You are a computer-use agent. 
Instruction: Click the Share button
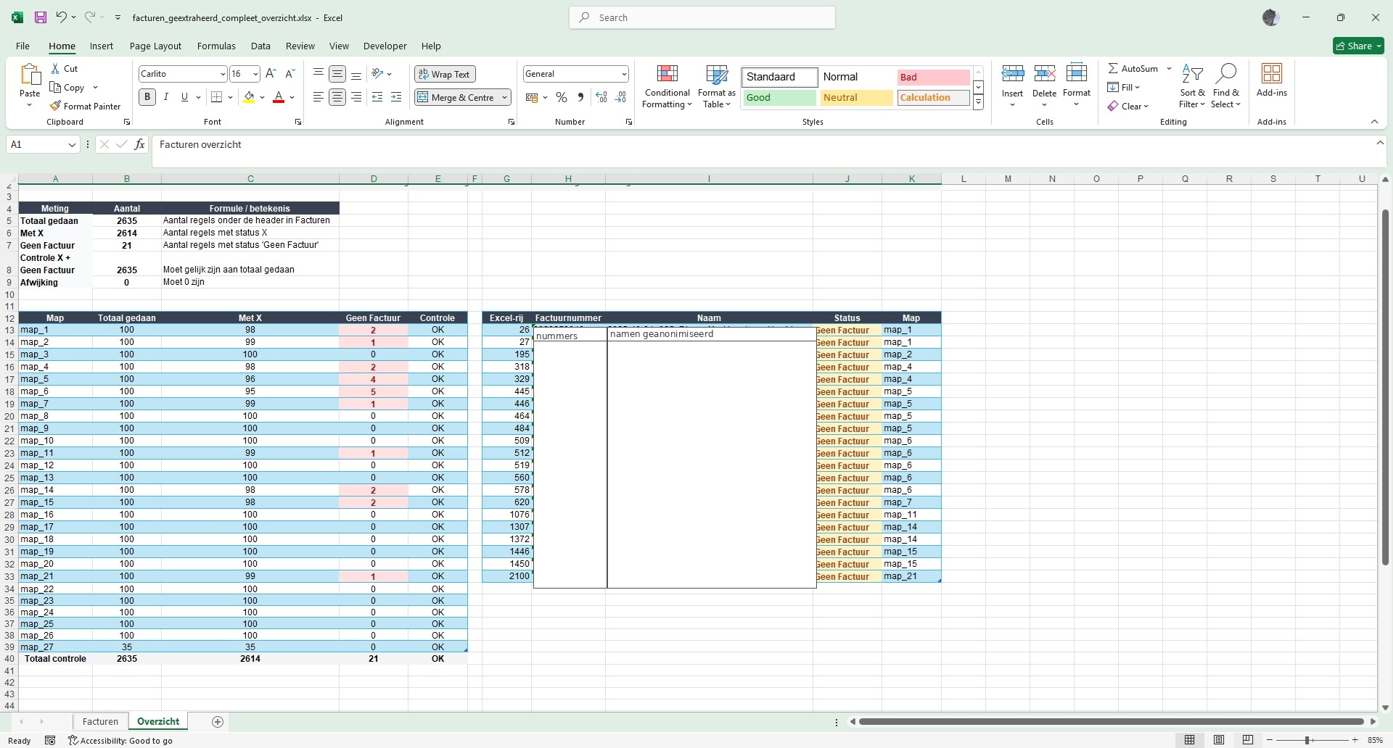(x=1358, y=46)
